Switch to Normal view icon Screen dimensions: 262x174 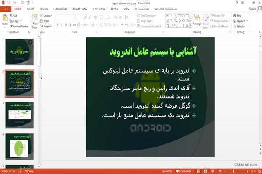coord(198,171)
